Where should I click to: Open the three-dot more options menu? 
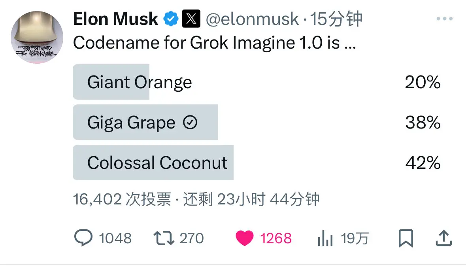coord(444,18)
